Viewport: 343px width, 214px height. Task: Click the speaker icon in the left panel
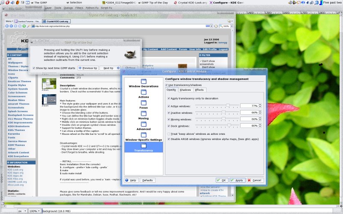13,3
